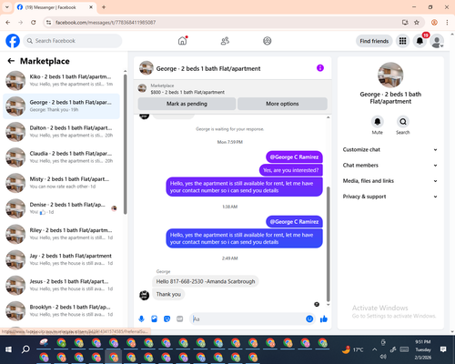
Task: Click the $800 Marketplace listing link
Action: click(x=187, y=92)
